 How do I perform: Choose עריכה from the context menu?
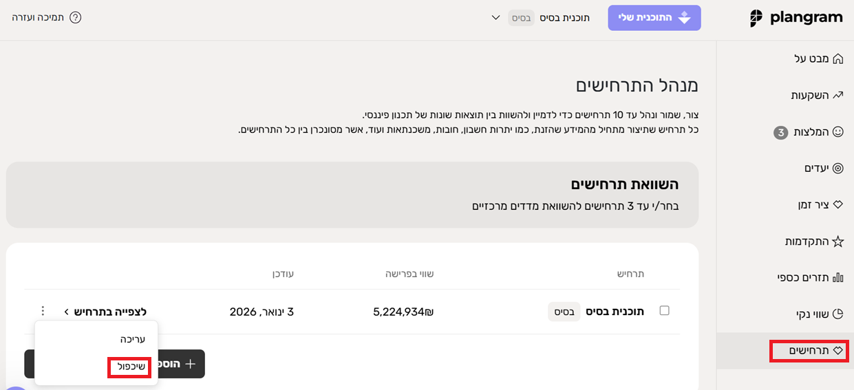coord(132,339)
